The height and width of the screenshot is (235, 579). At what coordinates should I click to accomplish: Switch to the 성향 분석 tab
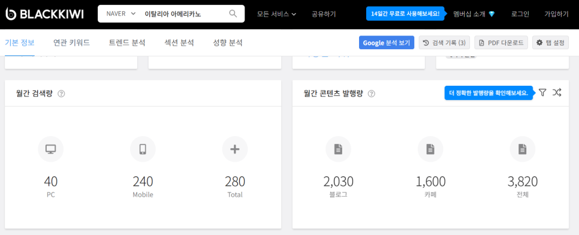(x=228, y=43)
